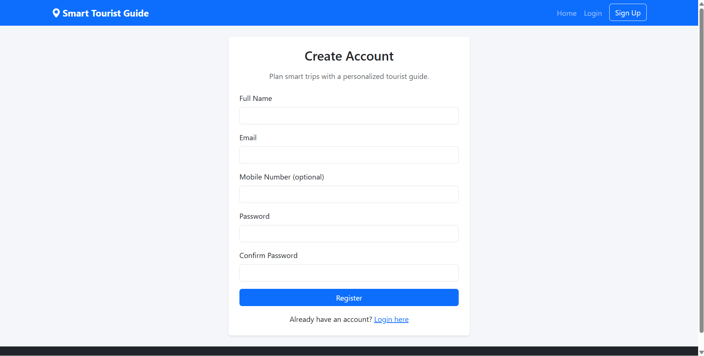Click the Create Account heading
Image resolution: width=704 pixels, height=356 pixels.
coord(349,56)
